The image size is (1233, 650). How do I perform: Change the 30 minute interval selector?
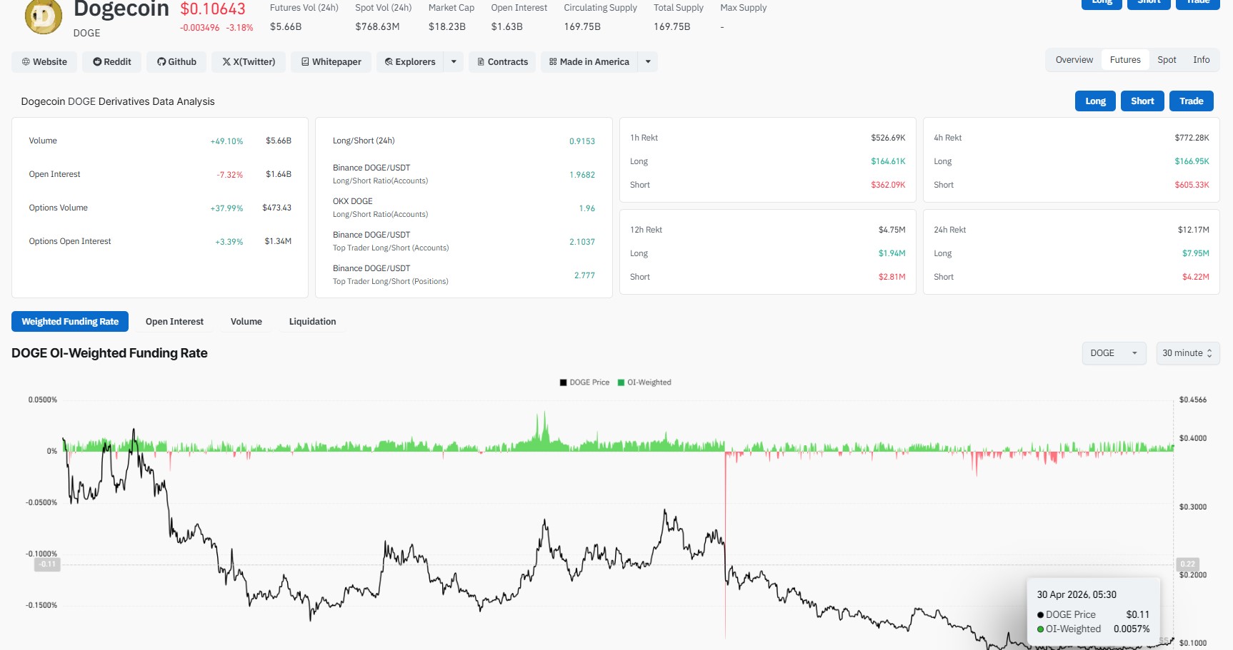tap(1187, 353)
